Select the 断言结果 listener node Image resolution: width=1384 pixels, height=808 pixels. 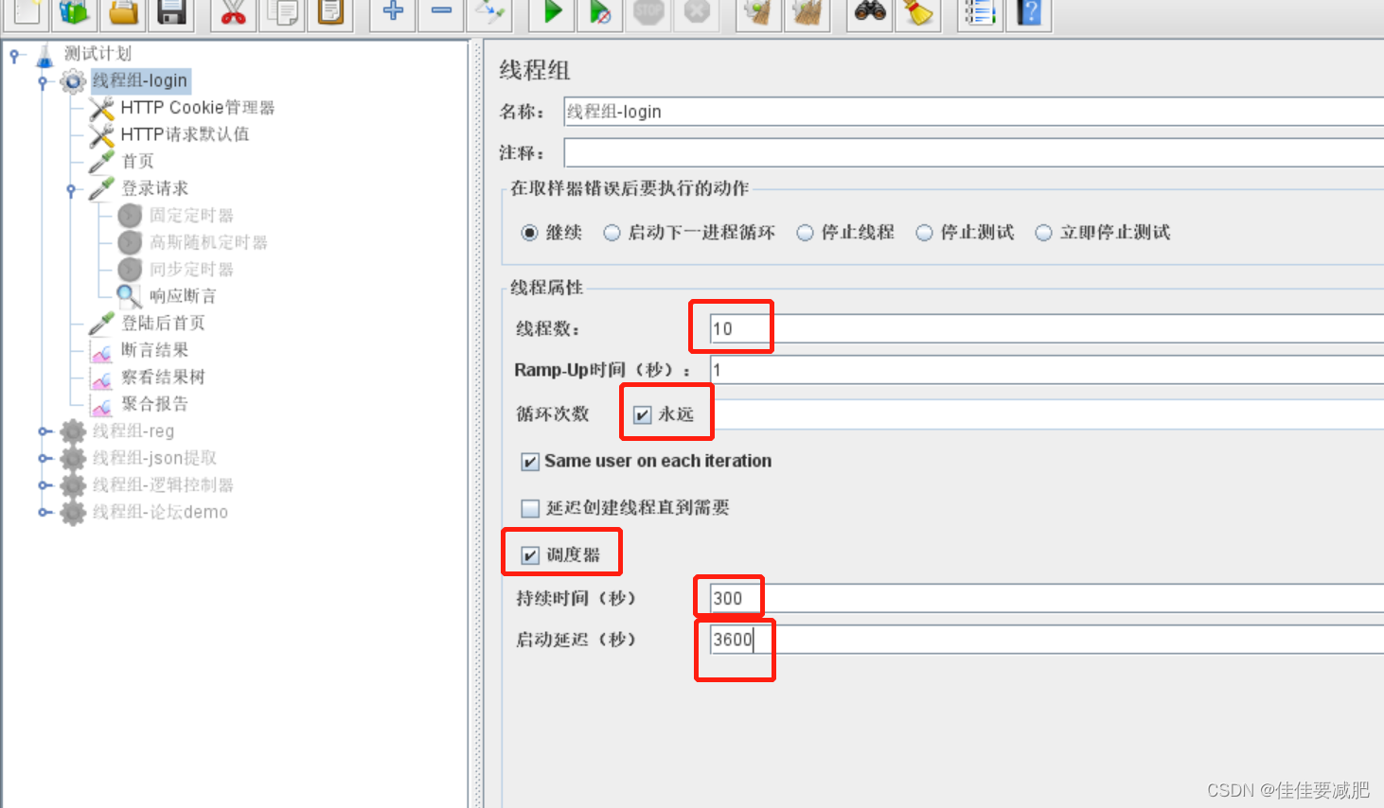[x=155, y=350]
